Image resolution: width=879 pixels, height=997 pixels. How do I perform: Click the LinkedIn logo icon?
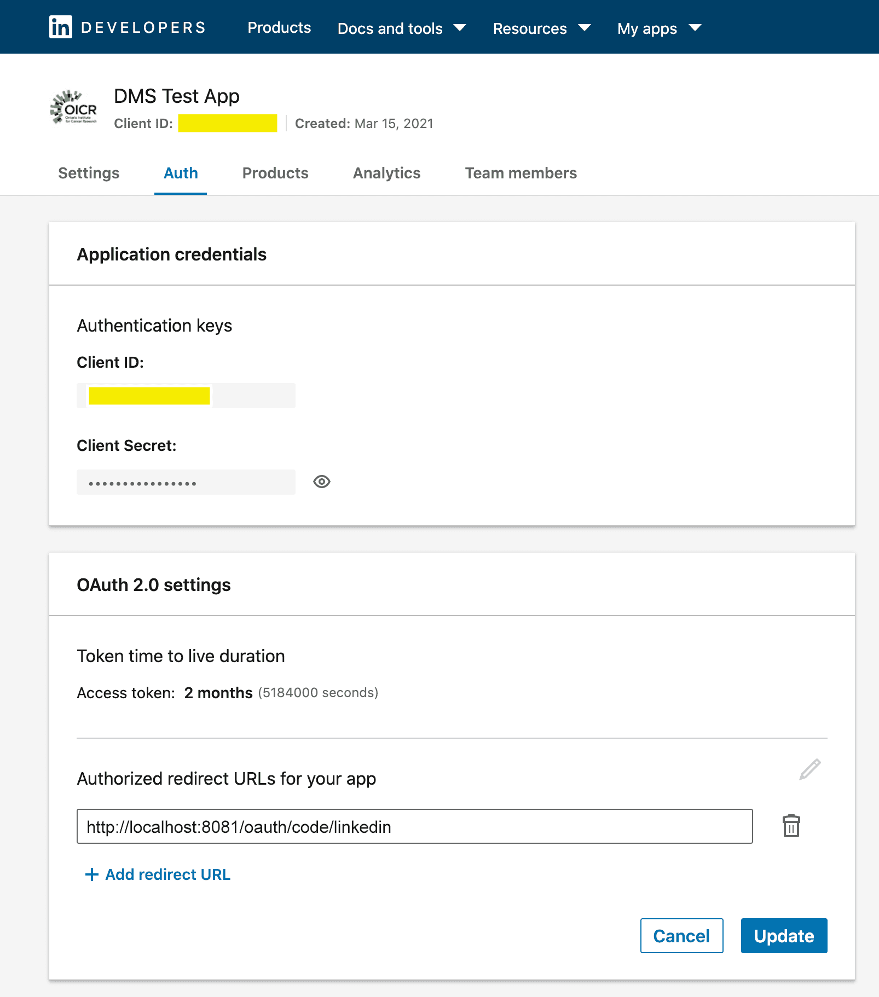pyautogui.click(x=60, y=27)
